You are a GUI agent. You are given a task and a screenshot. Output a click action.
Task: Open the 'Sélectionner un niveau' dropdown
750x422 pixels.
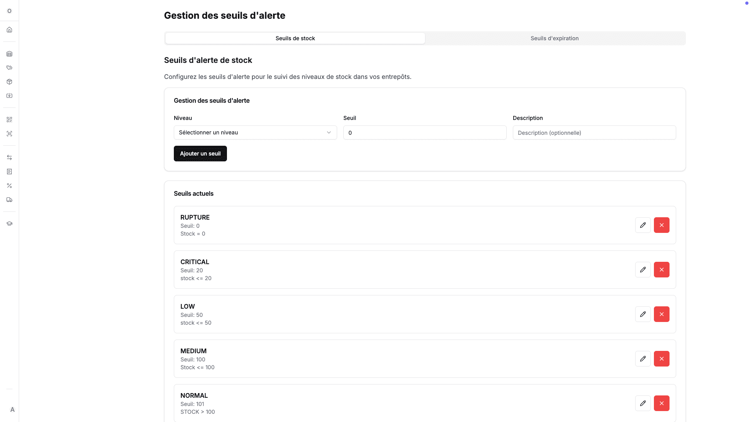click(255, 132)
